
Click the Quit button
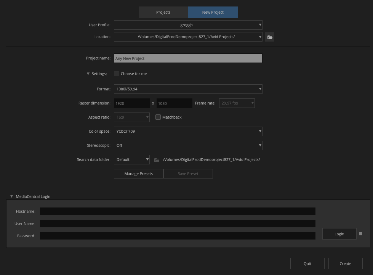pos(307,264)
